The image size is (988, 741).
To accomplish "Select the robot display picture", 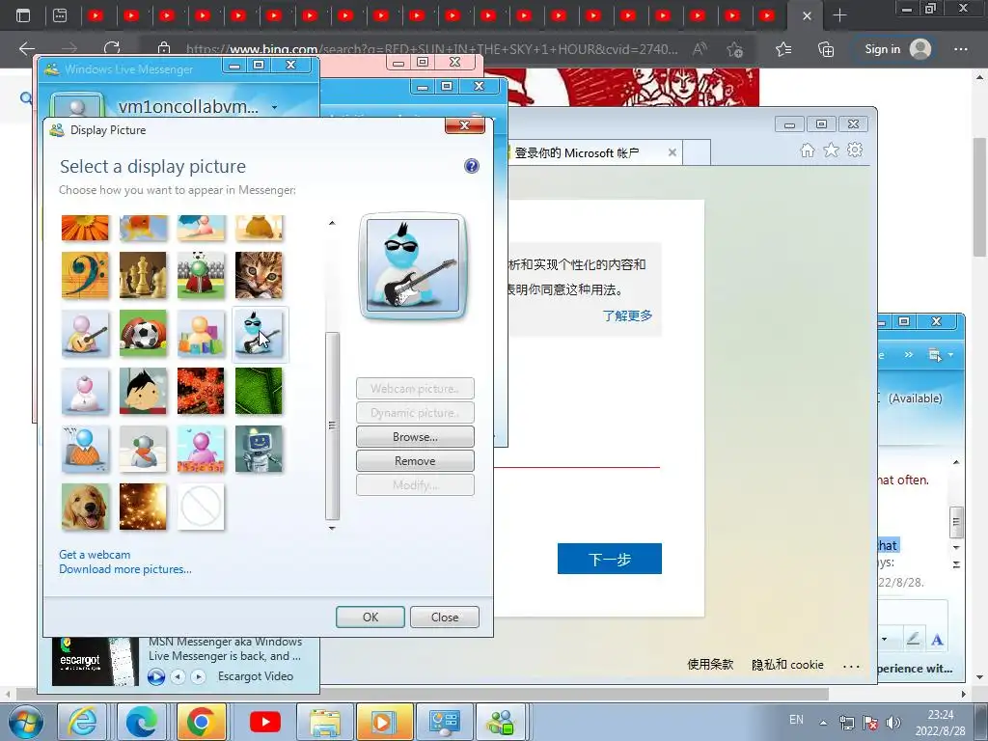I will [x=259, y=450].
